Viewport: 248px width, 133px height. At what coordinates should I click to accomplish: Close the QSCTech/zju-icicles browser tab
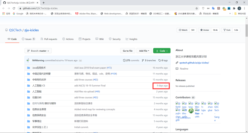click(38, 3)
